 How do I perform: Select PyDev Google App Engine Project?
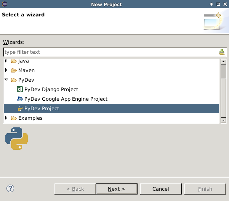[66, 99]
